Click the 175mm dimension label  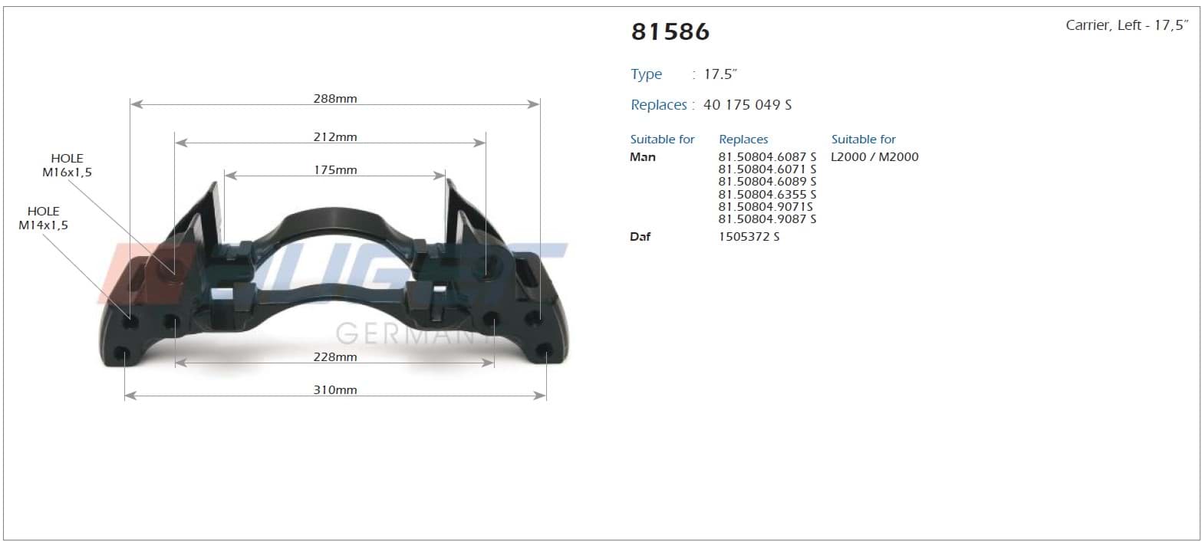[x=335, y=170]
